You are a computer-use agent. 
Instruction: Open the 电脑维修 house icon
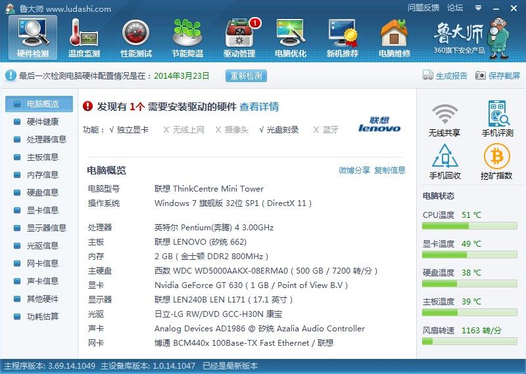(x=394, y=37)
